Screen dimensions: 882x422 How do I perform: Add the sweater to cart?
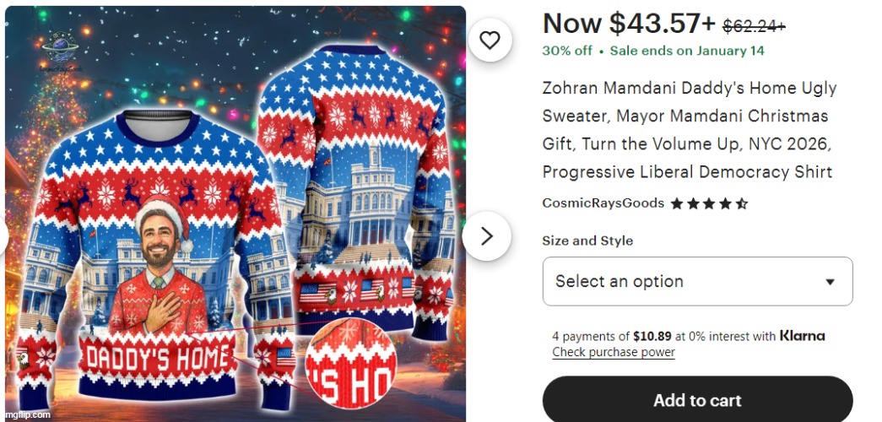(697, 400)
